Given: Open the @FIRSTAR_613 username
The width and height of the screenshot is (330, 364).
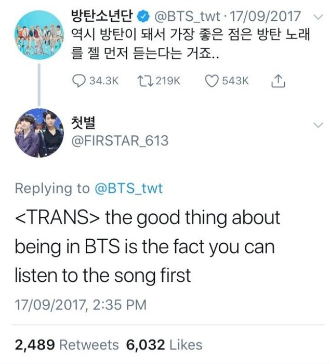Looking at the screenshot, I should 120,141.
